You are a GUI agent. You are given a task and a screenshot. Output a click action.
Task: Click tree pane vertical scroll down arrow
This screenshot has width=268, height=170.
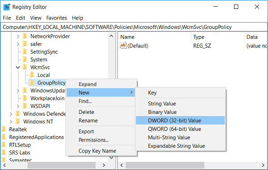pos(111,158)
